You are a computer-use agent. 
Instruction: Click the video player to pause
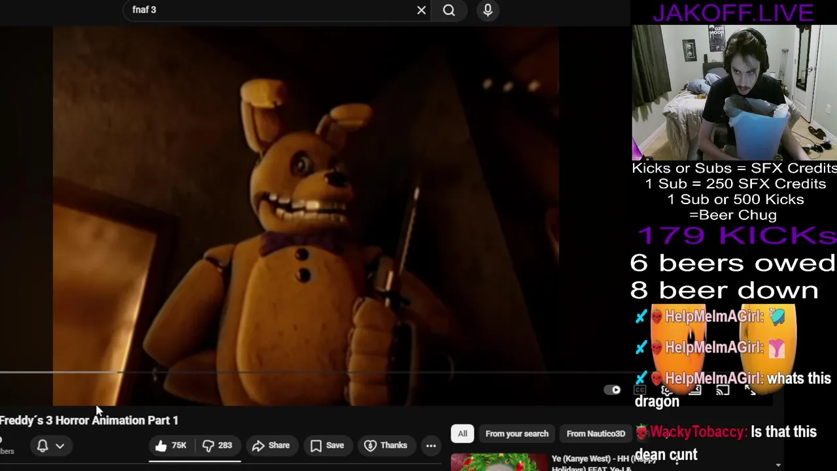(305, 216)
